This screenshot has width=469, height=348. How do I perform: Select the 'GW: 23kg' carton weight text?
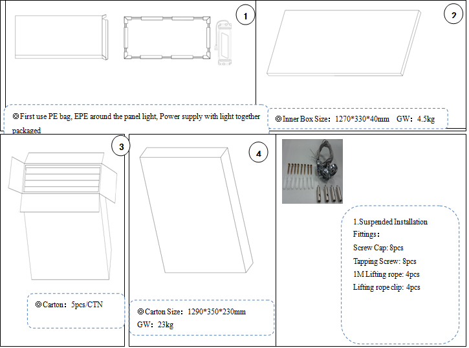coord(155,325)
